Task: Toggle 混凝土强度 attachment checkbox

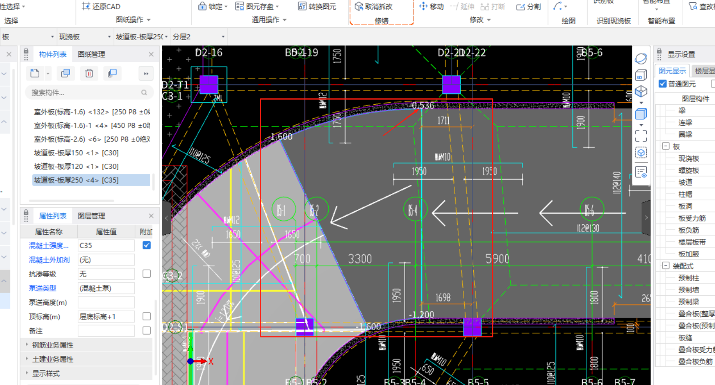Action: click(x=147, y=245)
